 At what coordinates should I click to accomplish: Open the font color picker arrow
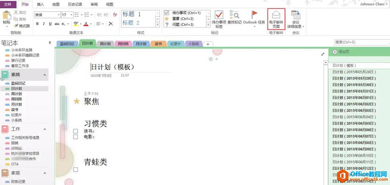click(91, 24)
